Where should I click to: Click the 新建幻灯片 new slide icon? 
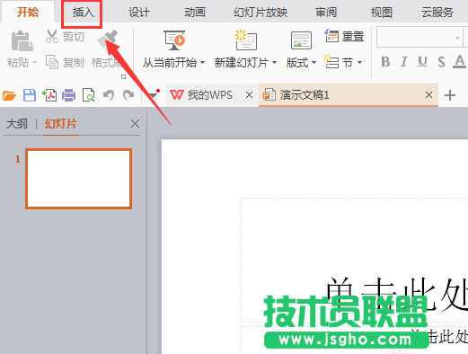(x=245, y=40)
